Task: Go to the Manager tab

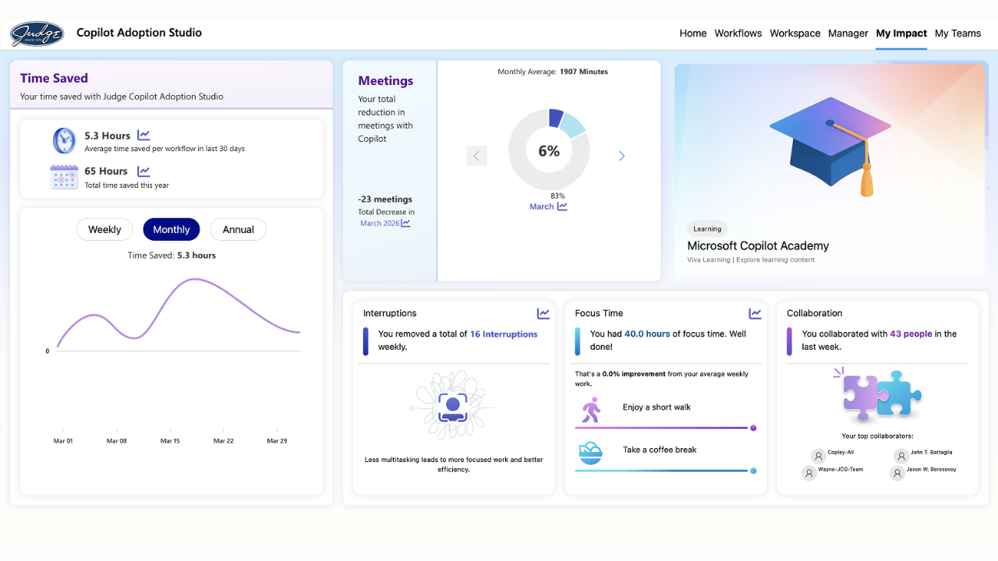Action: point(848,34)
